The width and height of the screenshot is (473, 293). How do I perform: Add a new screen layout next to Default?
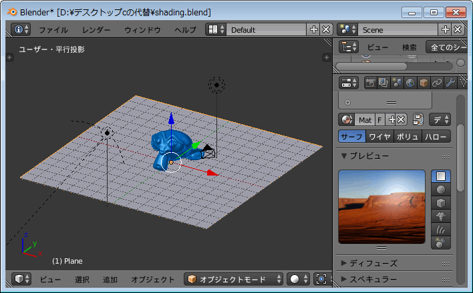click(313, 29)
